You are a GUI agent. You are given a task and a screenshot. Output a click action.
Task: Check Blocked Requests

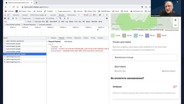(x=22, y=25)
